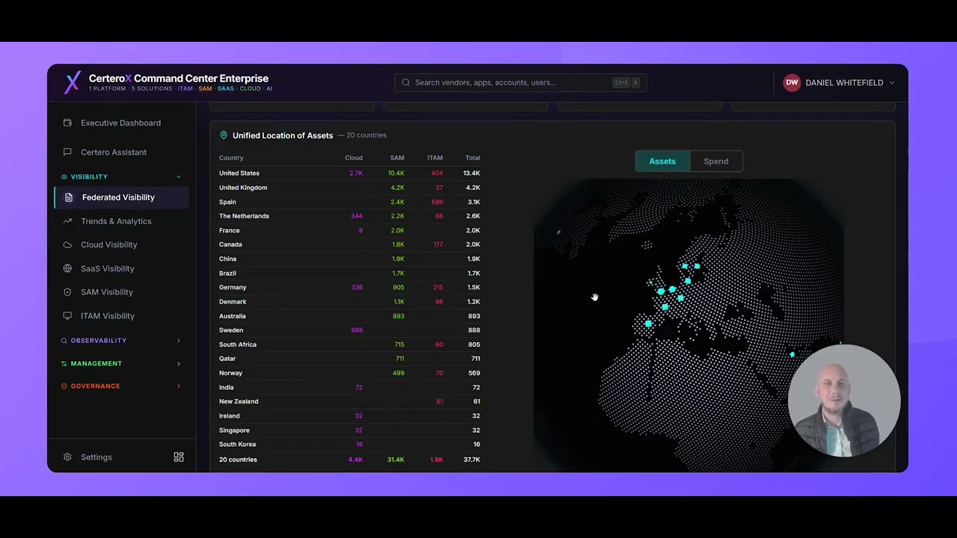Expand the Observability section

pos(178,341)
